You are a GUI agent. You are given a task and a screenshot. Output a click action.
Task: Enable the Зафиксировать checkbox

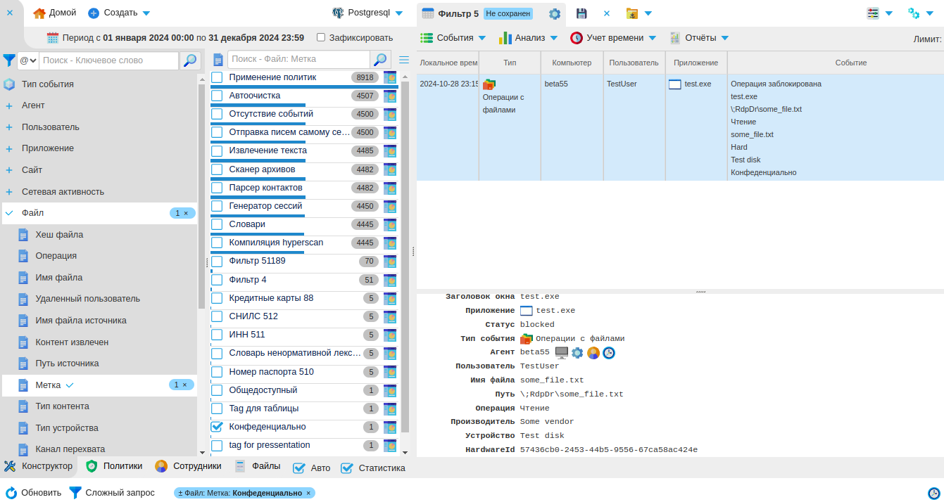coord(321,37)
